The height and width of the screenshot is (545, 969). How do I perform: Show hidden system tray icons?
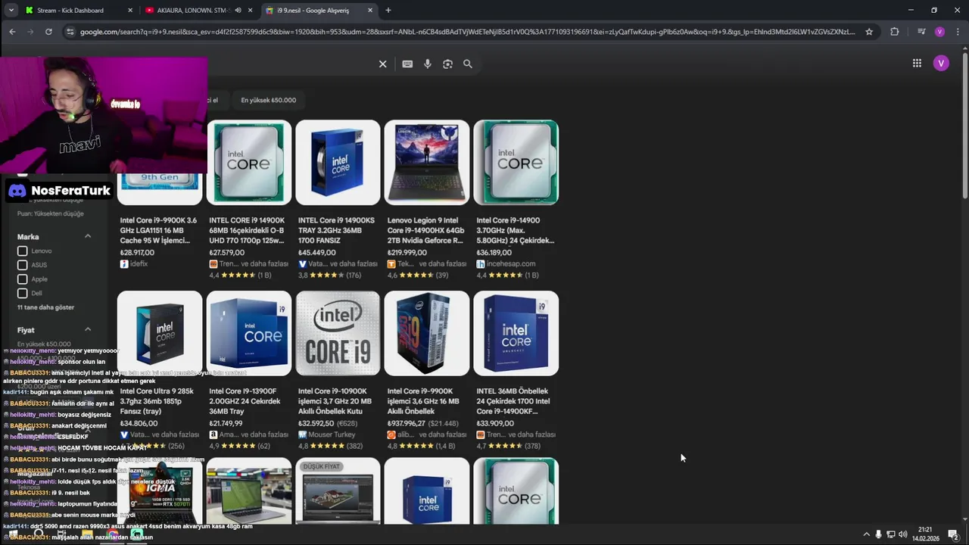(866, 534)
